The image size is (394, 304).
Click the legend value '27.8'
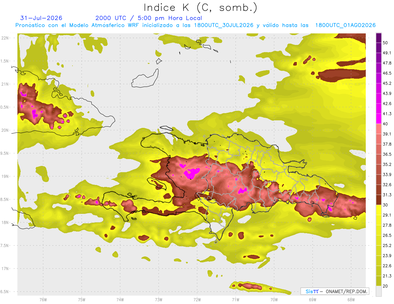(x=387, y=225)
